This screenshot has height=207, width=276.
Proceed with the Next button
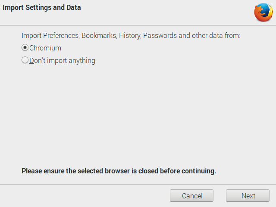point(248,196)
